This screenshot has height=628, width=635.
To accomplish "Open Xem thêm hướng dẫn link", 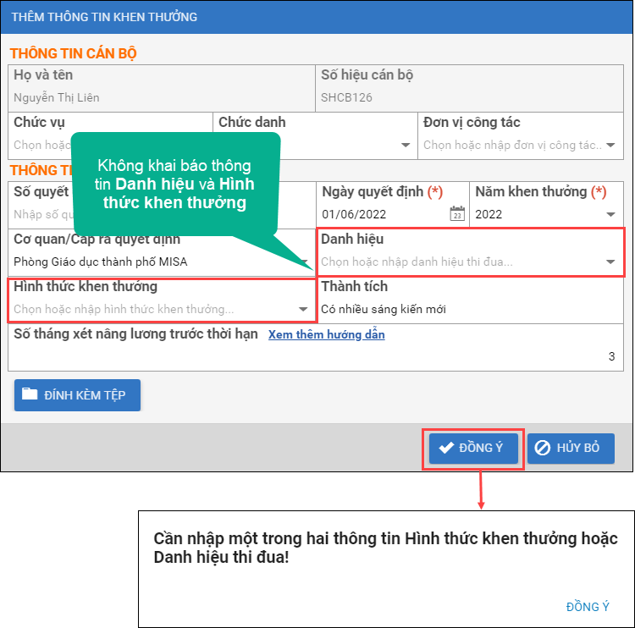I will coord(326,334).
